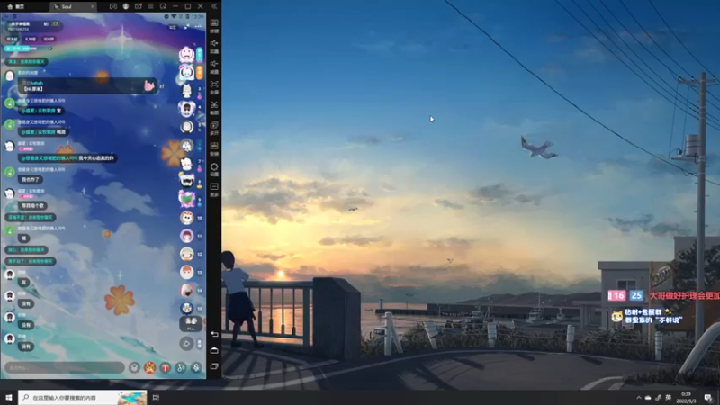Click the OneDrive cloud tray icon
This screenshot has width=720, height=405.
coord(648,398)
